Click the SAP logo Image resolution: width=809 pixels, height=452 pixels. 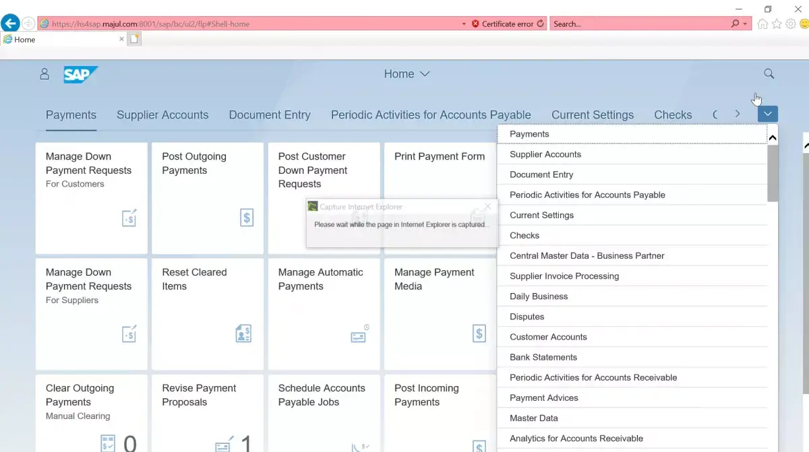click(x=81, y=74)
